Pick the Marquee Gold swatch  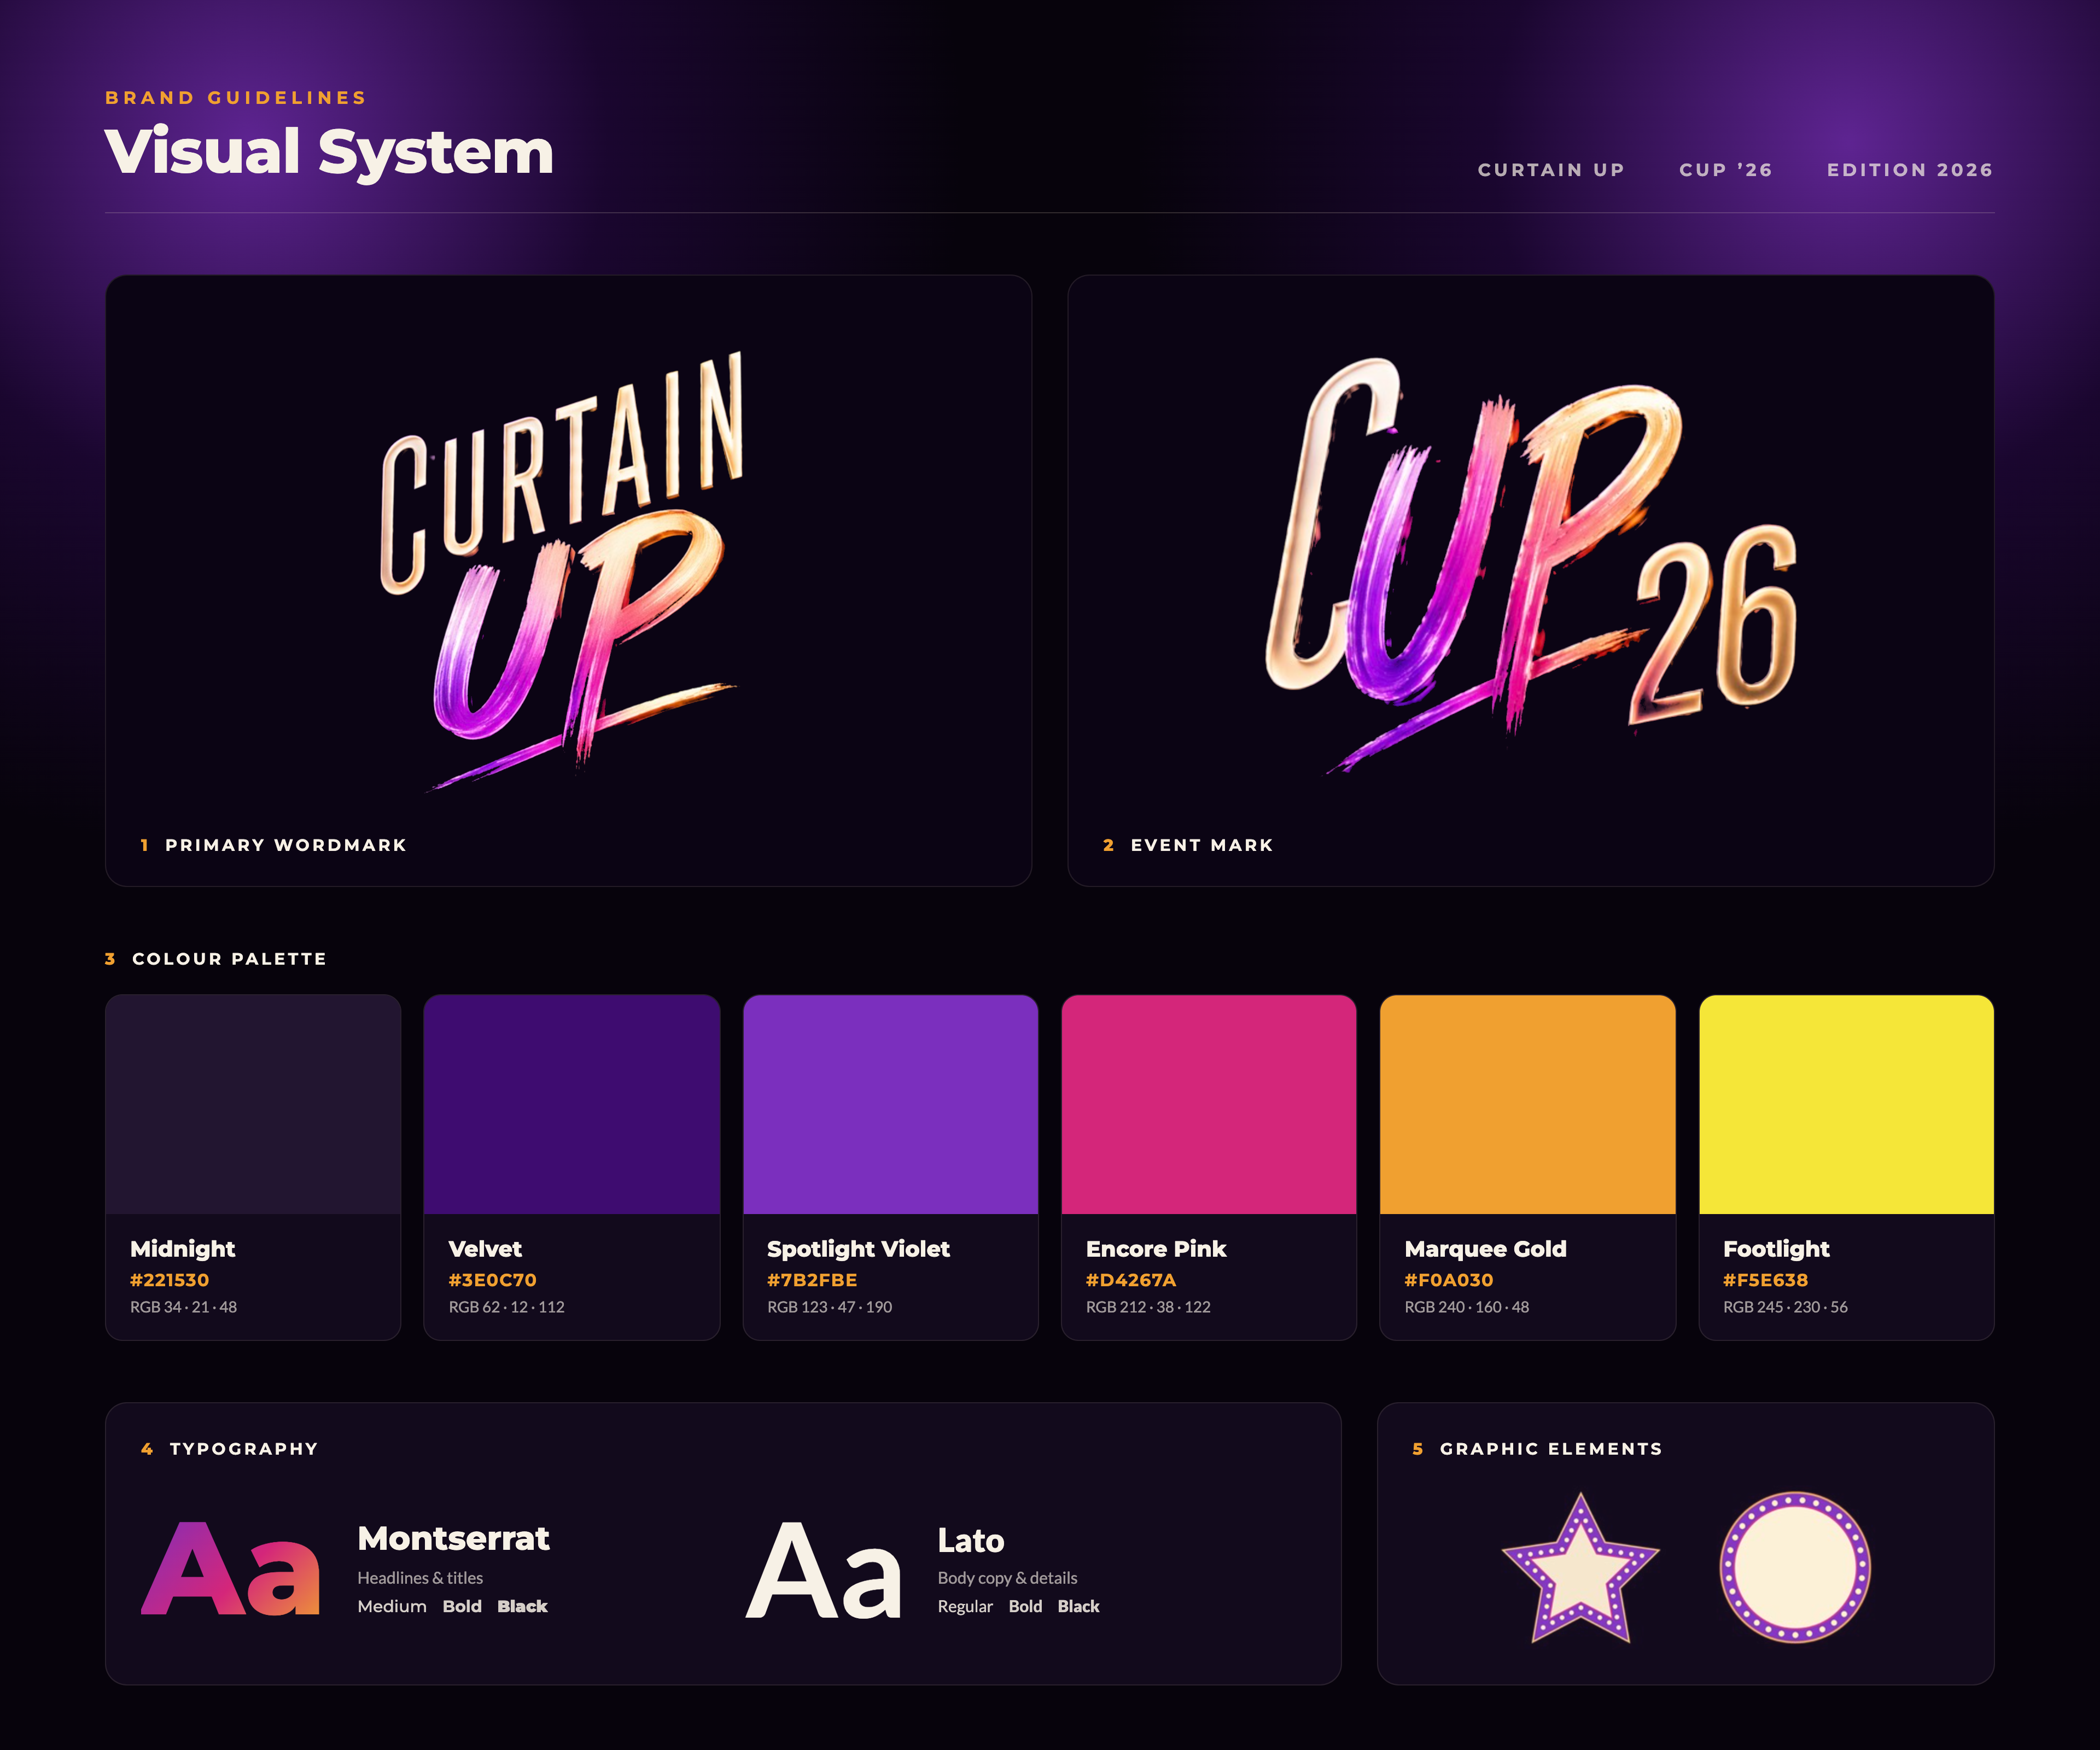pos(1528,1104)
